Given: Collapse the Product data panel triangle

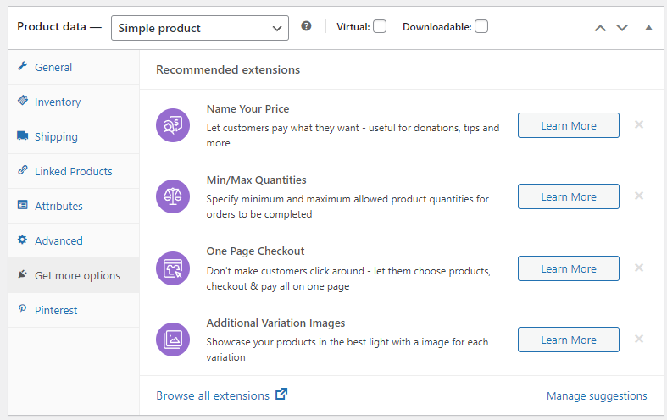Looking at the screenshot, I should (x=648, y=28).
